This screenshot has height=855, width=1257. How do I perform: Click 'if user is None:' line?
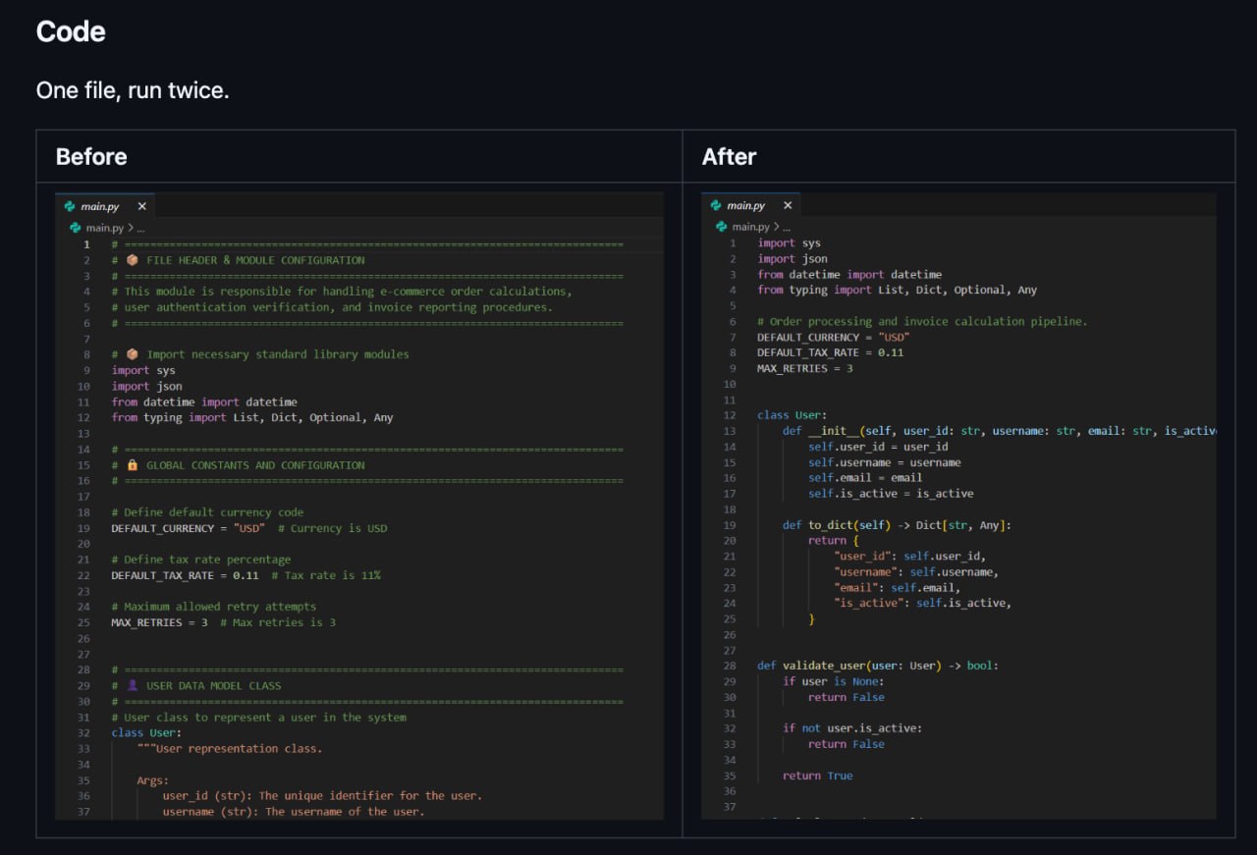[834, 681]
